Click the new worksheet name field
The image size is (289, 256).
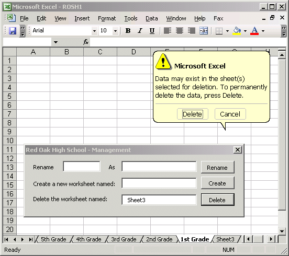[159, 183]
